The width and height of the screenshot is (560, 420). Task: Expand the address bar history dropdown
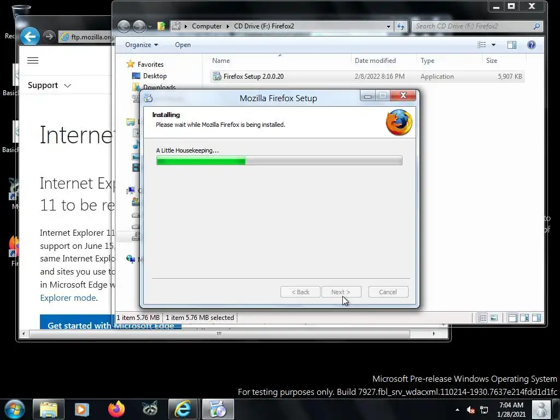click(388, 26)
